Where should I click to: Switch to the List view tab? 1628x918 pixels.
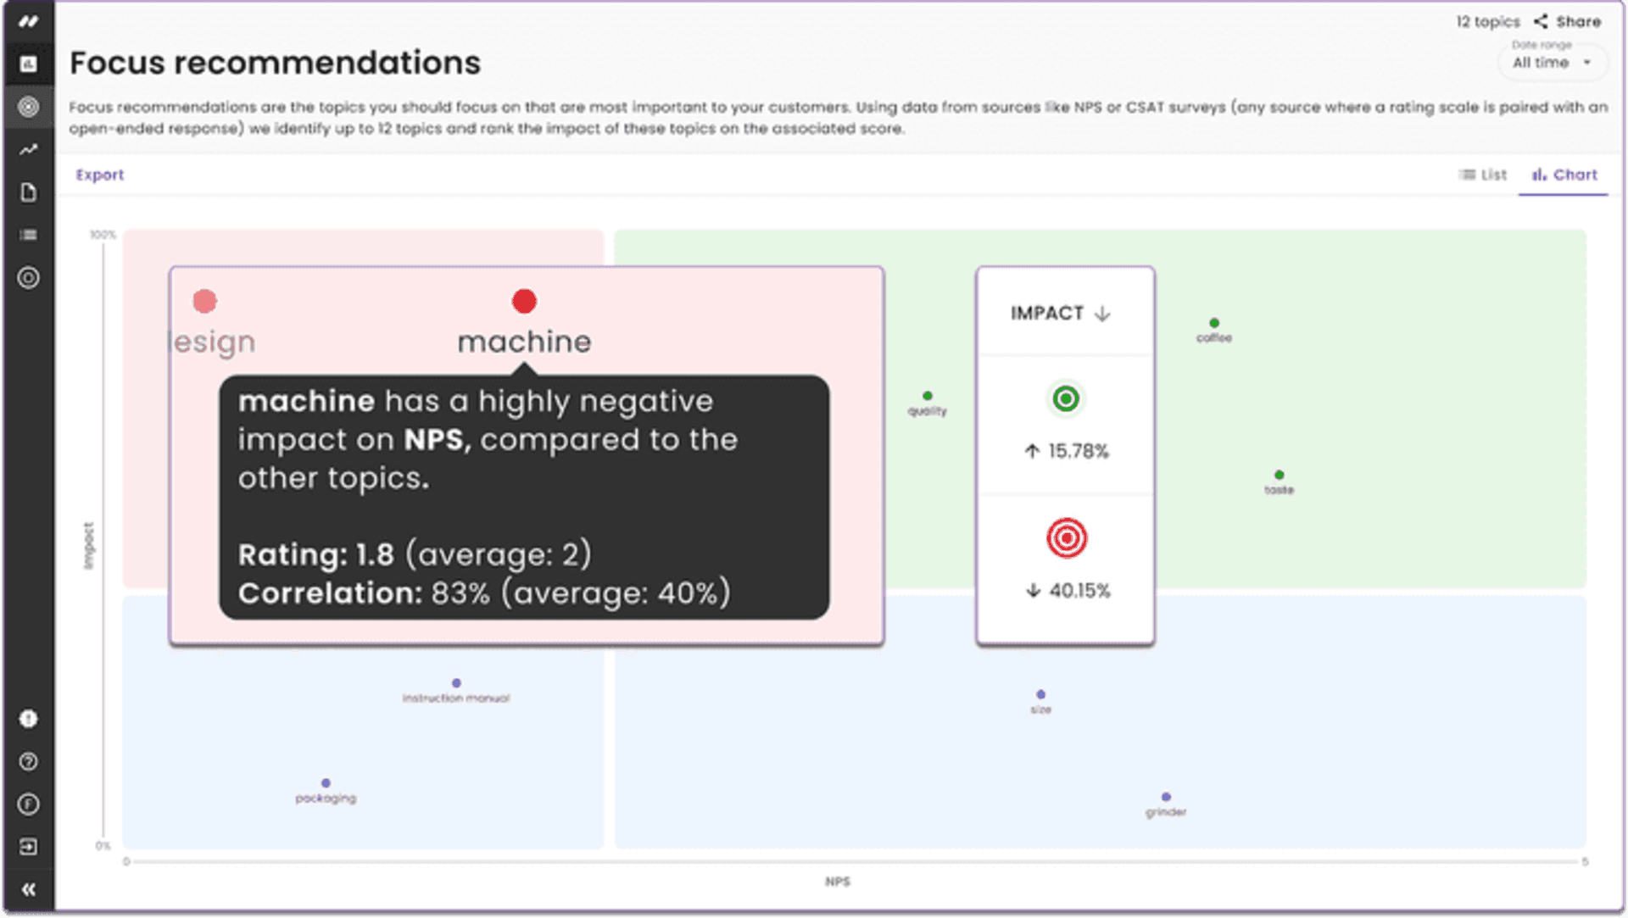[x=1482, y=175]
